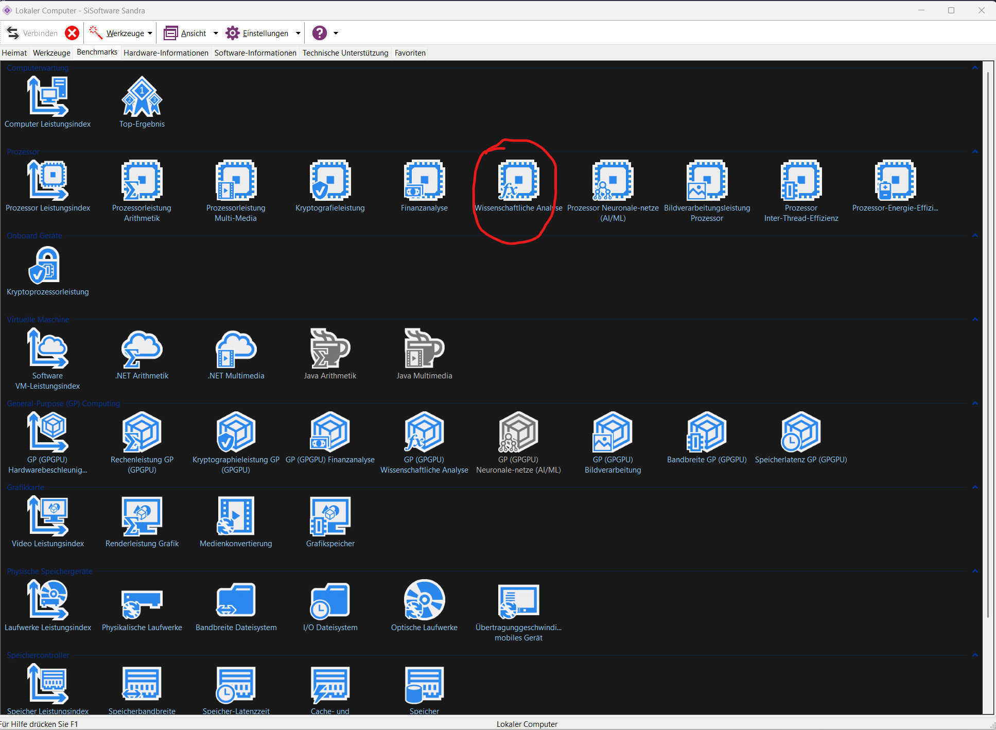Image resolution: width=996 pixels, height=730 pixels.
Task: Collapse the Virtuelle Maschine section
Action: 975,320
